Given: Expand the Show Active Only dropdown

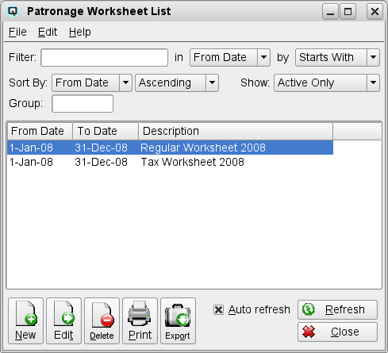Looking at the screenshot, I should [x=327, y=82].
